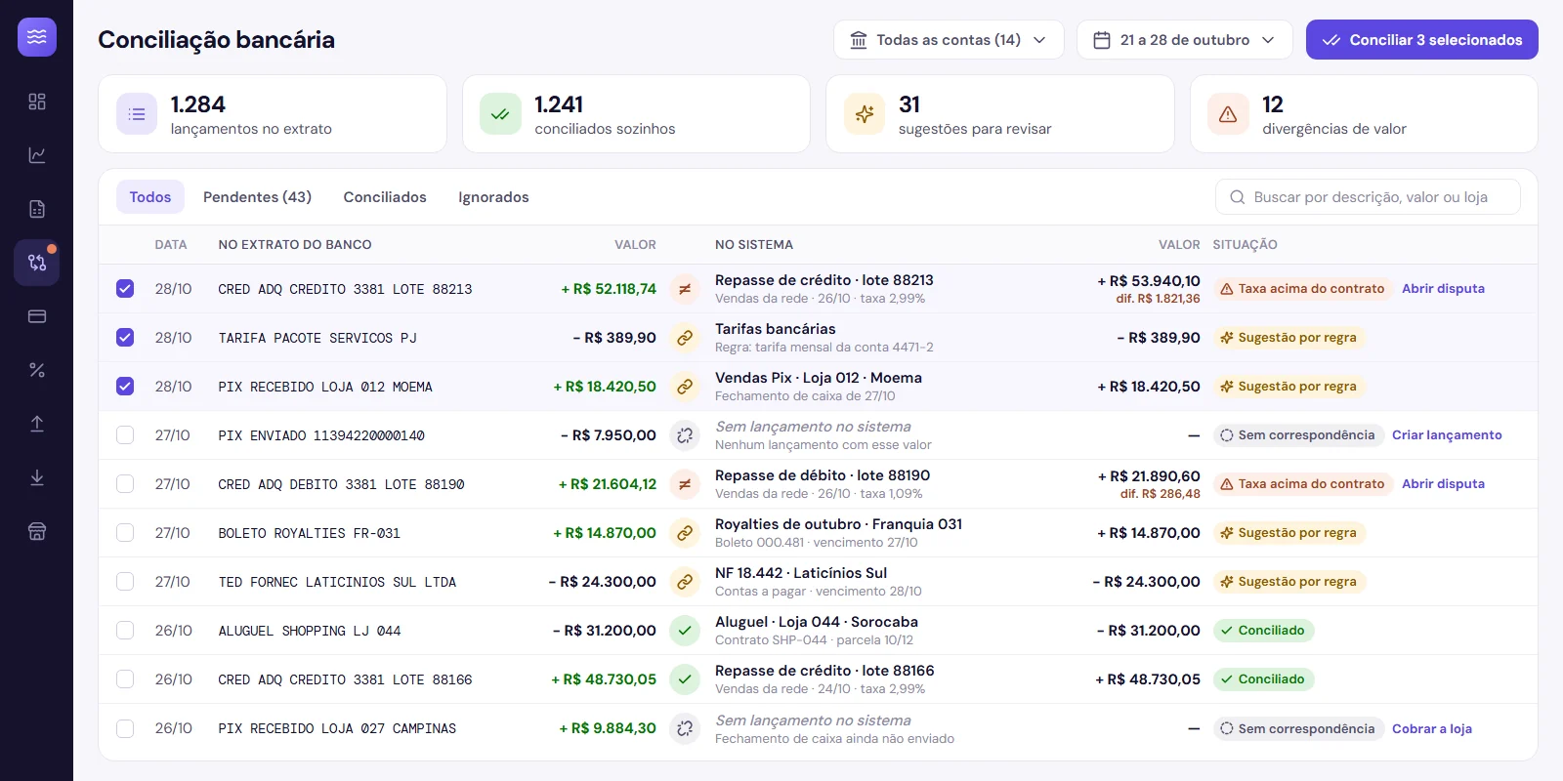This screenshot has width=1563, height=781.
Task: Check the BOLETO ROYALTIES FR-031 row
Action: 125,533
